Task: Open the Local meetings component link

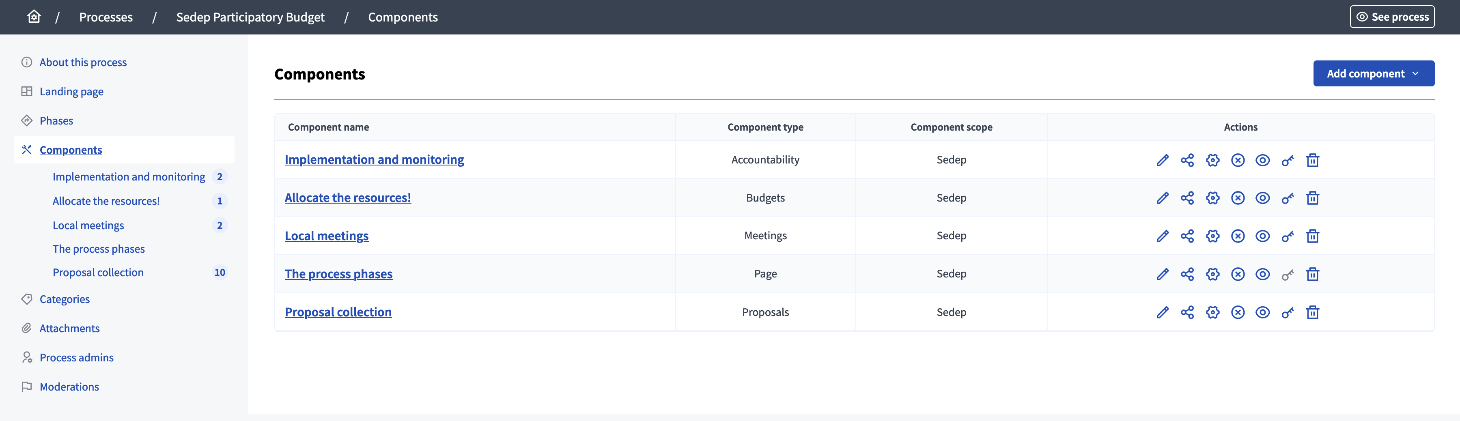Action: [x=327, y=236]
